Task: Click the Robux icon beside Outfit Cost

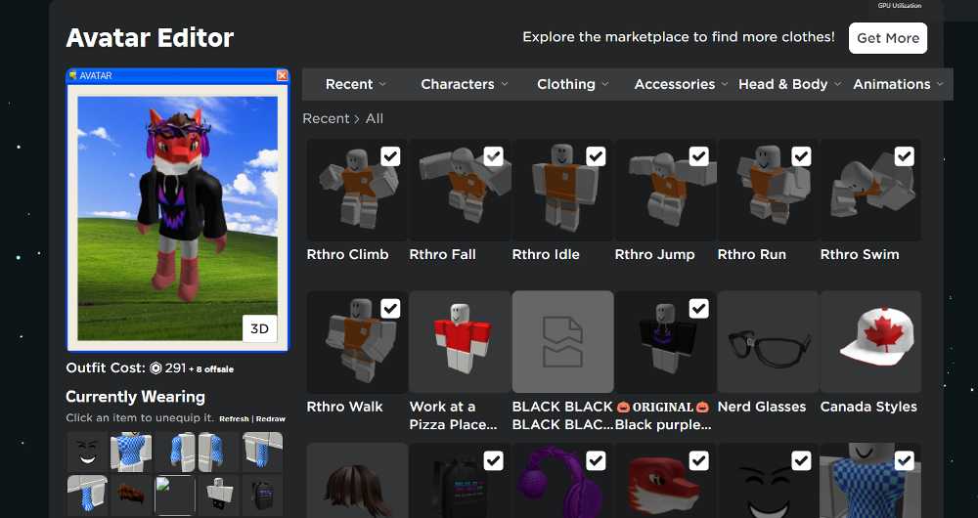Action: [x=156, y=368]
